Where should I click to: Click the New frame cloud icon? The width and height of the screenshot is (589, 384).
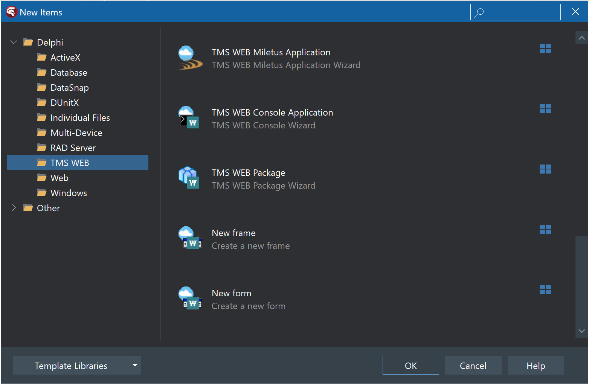pos(190,238)
